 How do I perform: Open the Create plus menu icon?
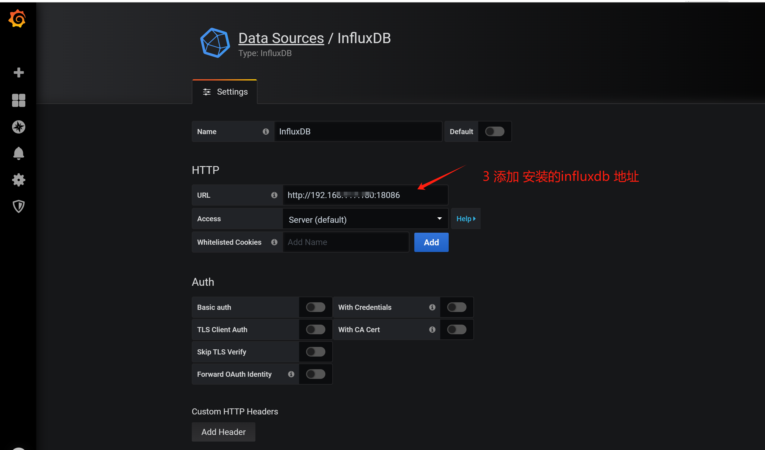(18, 73)
